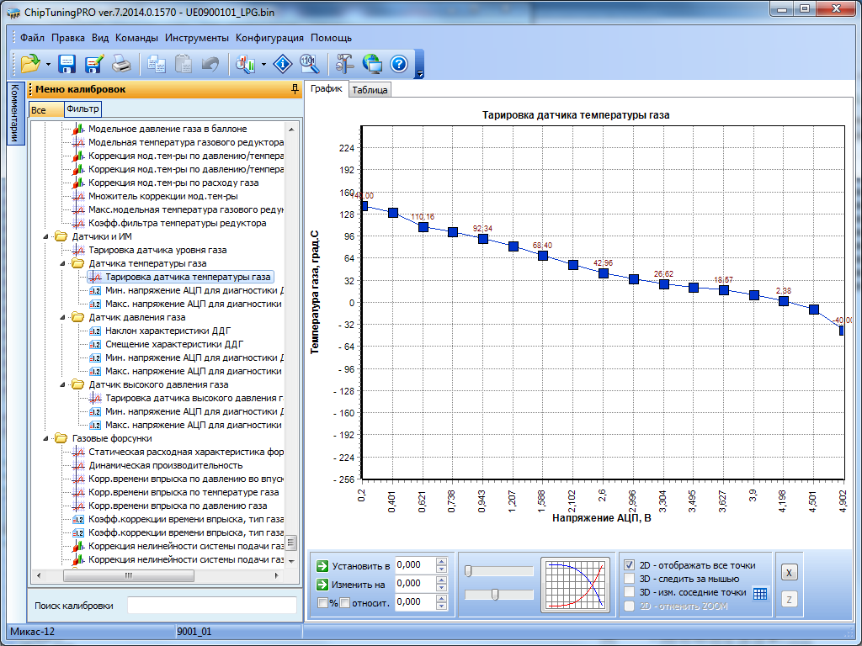Check the 'относит.' checkbox
The height and width of the screenshot is (646, 862).
click(x=344, y=602)
